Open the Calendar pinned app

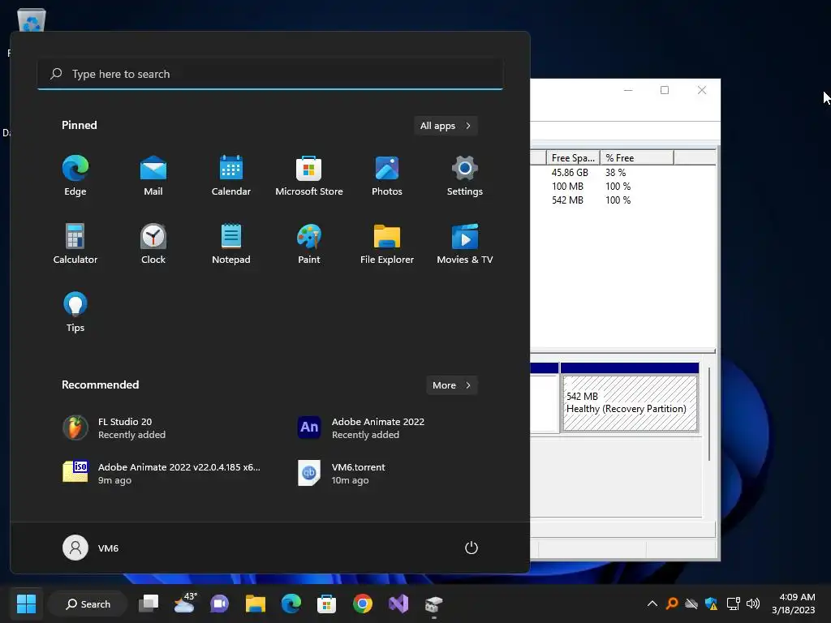[231, 176]
